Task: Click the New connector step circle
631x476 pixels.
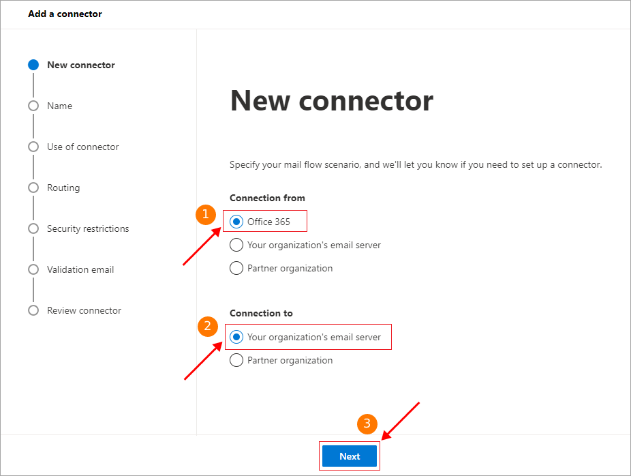Action: [33, 65]
